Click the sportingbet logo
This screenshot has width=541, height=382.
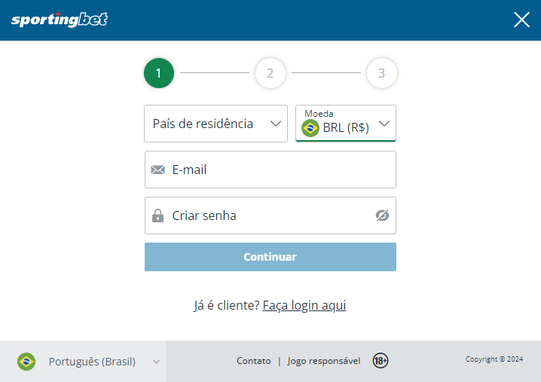click(x=60, y=20)
